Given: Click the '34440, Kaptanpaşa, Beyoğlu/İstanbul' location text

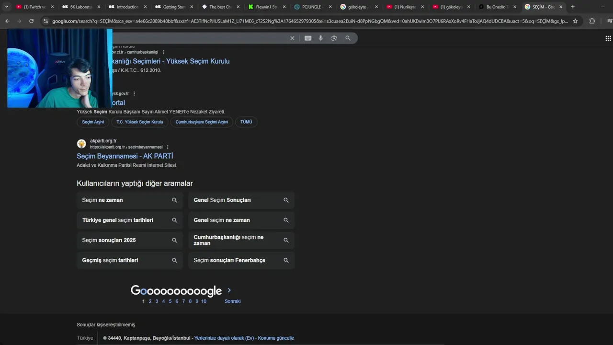Looking at the screenshot, I should coord(149,338).
